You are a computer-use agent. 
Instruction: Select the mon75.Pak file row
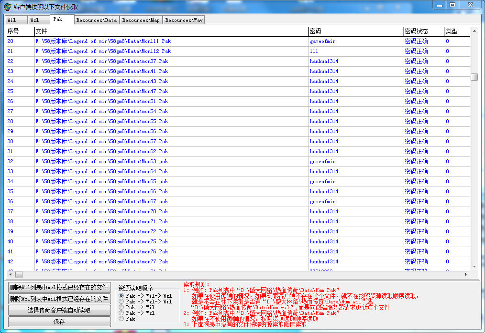click(x=238, y=242)
